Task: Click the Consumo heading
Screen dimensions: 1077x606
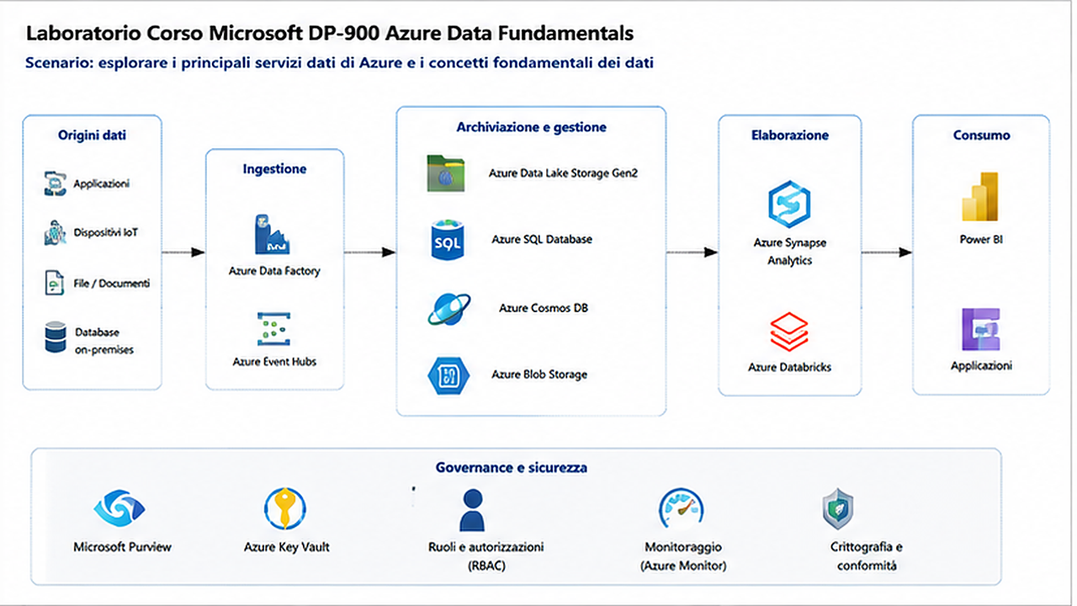Action: coord(981,136)
